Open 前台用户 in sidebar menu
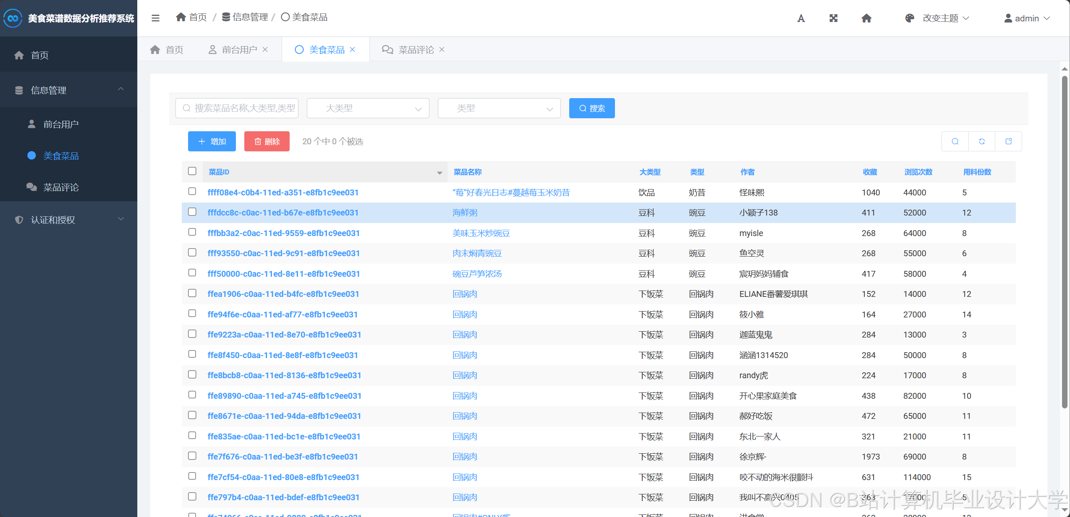 (61, 125)
